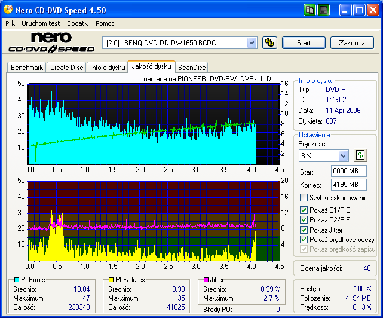Click PI Errors average 18.04
Viewport: 383px width, 318px height.
click(x=82, y=289)
